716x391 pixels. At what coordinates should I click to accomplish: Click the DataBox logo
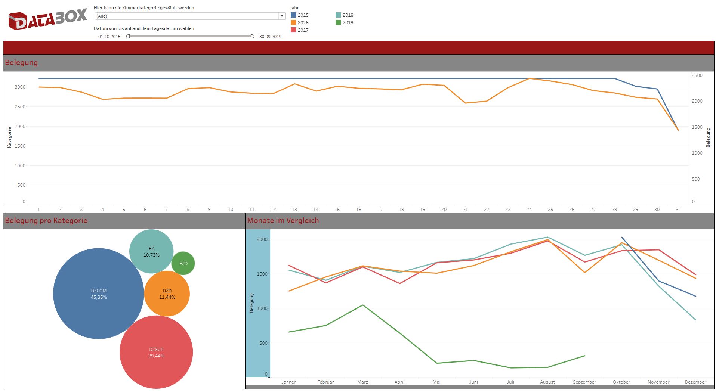pos(47,19)
